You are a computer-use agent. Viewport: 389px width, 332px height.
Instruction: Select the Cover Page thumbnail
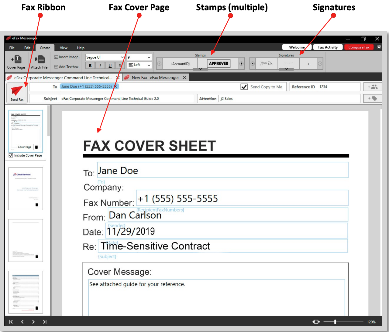pos(26,131)
